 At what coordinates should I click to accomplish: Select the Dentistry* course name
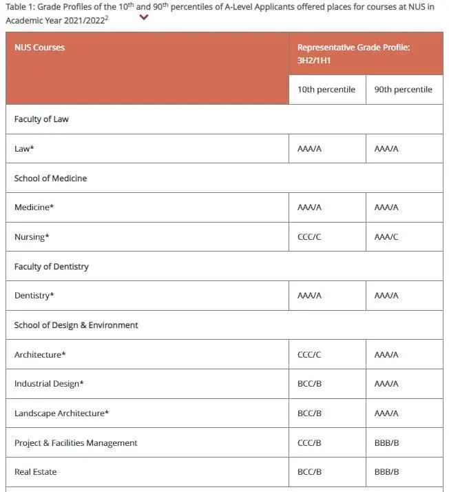(x=34, y=296)
